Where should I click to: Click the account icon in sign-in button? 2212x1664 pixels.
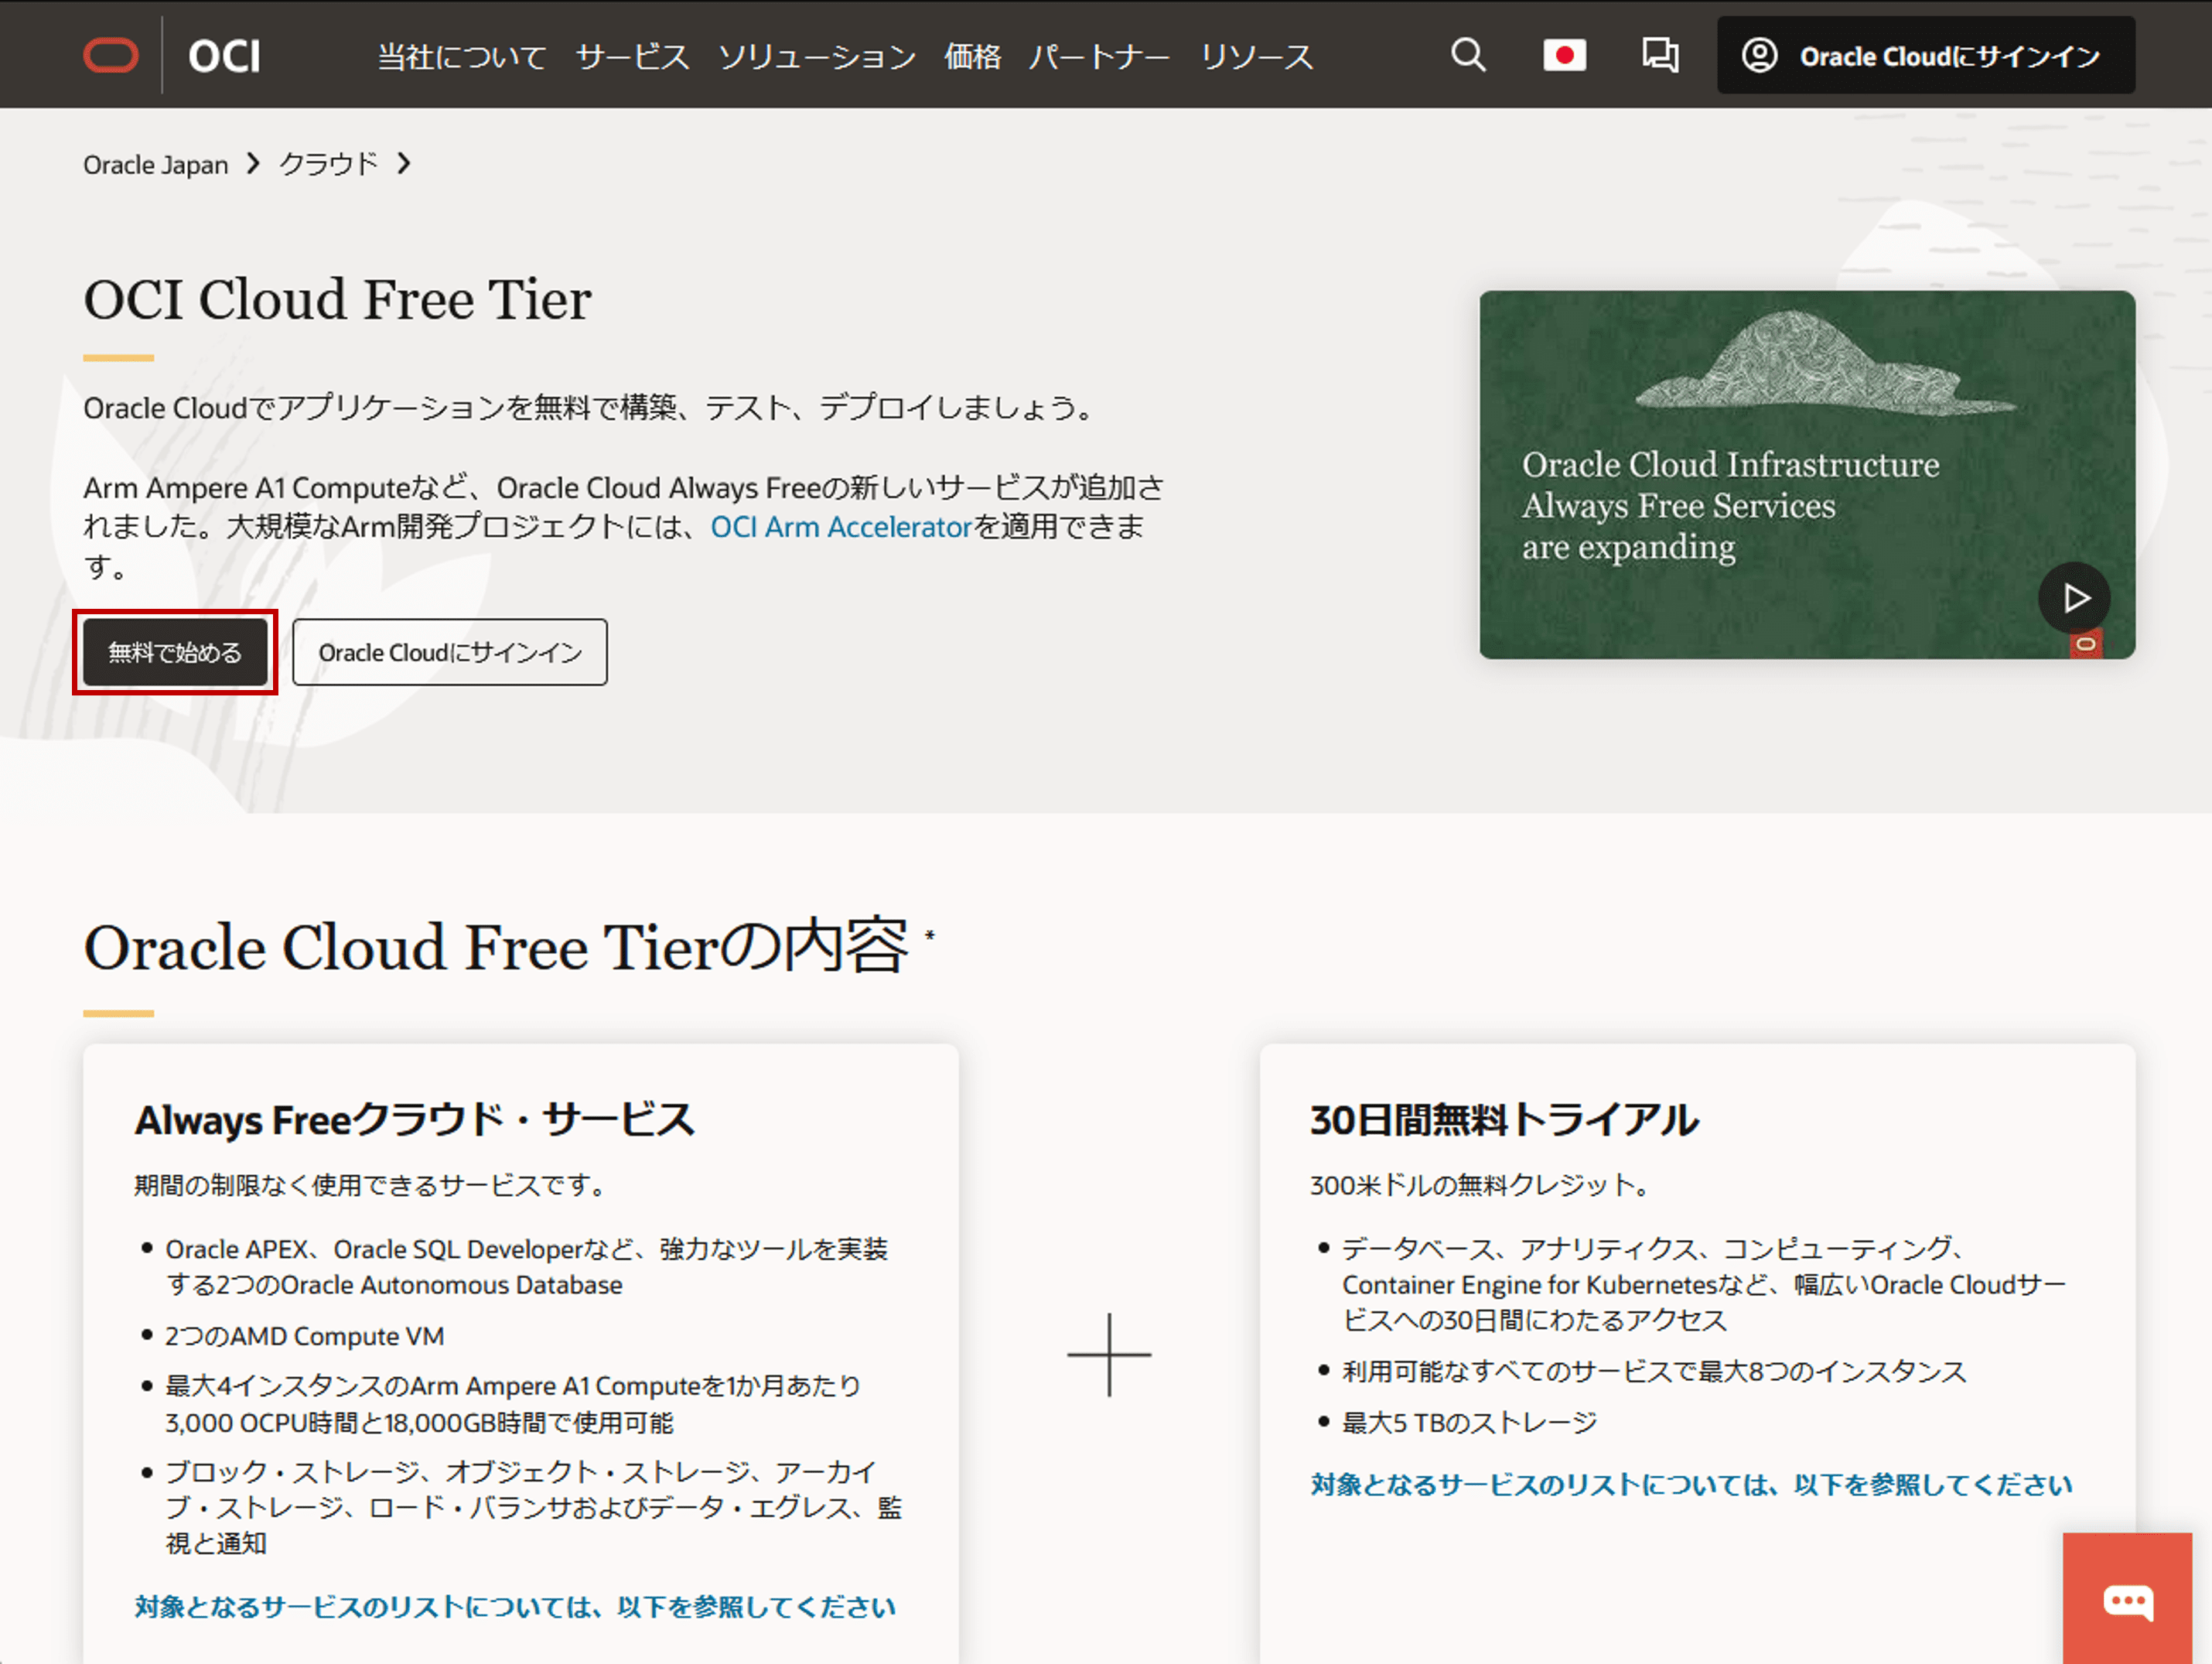[1759, 55]
